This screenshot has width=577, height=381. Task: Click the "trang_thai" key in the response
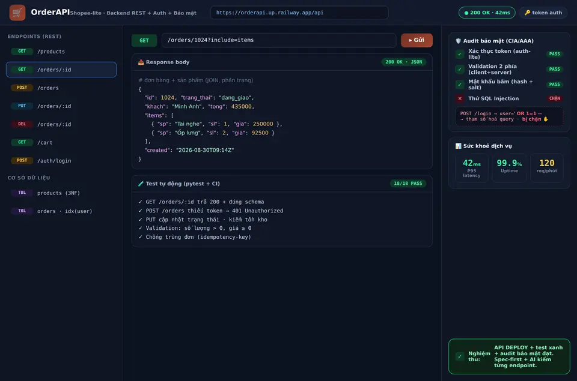(196, 98)
